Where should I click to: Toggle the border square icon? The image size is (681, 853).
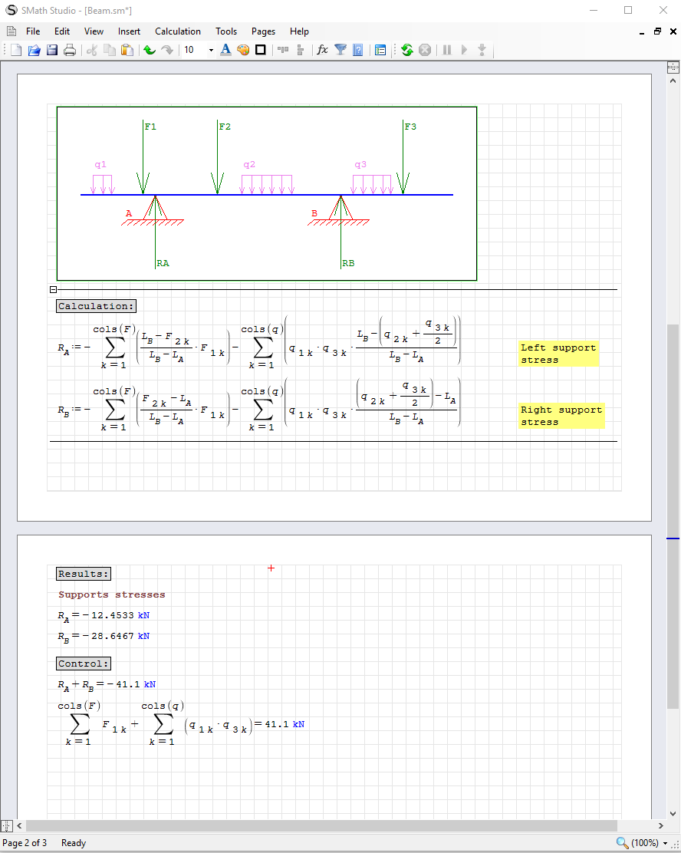pos(261,50)
